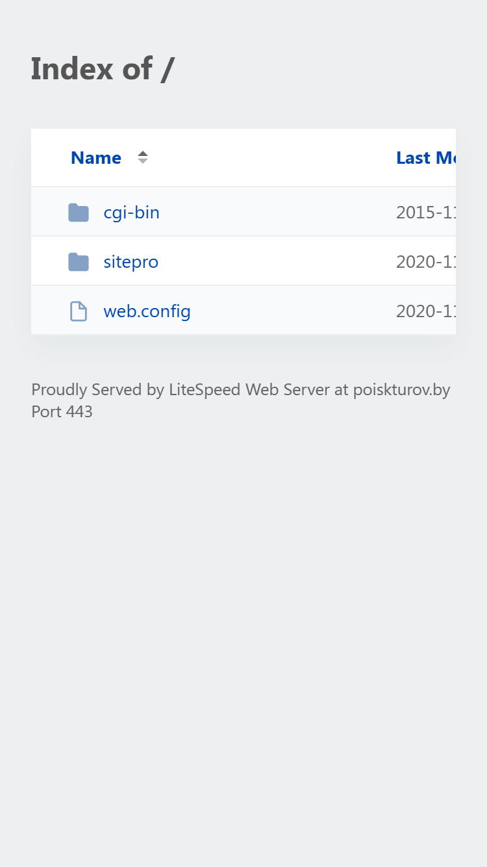Sort by the Last Modified column header

tap(426, 158)
